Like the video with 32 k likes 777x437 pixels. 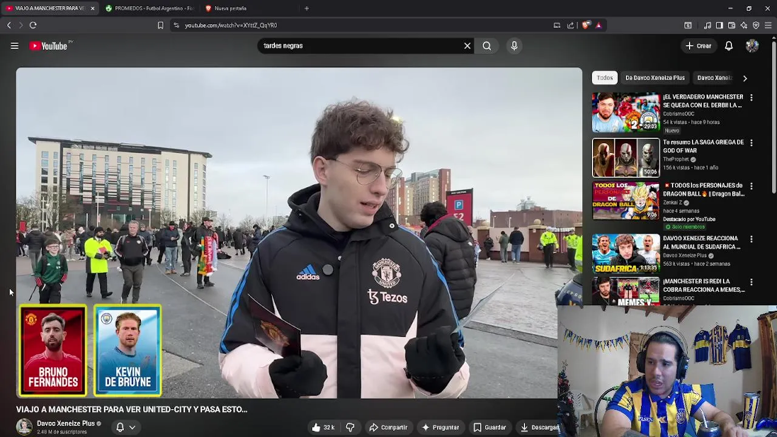coord(324,427)
